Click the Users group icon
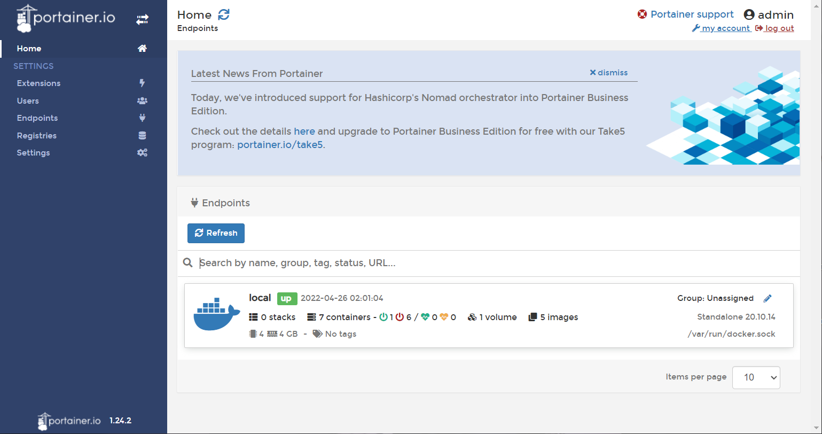 (142, 101)
